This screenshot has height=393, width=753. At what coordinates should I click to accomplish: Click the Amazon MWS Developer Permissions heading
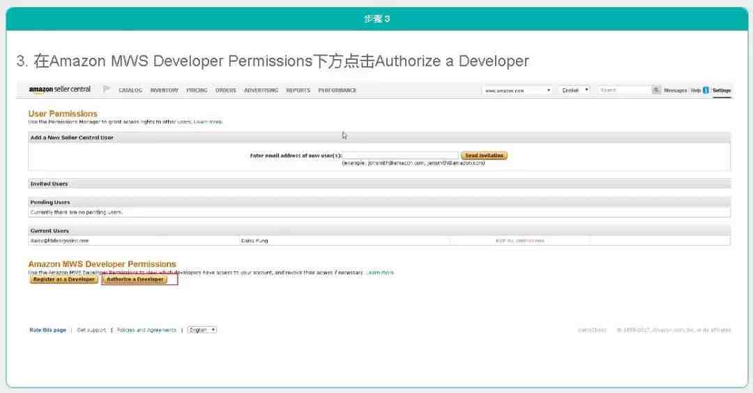pyautogui.click(x=102, y=264)
